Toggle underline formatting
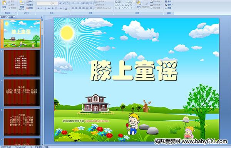The image size is (231, 148). [45, 8]
